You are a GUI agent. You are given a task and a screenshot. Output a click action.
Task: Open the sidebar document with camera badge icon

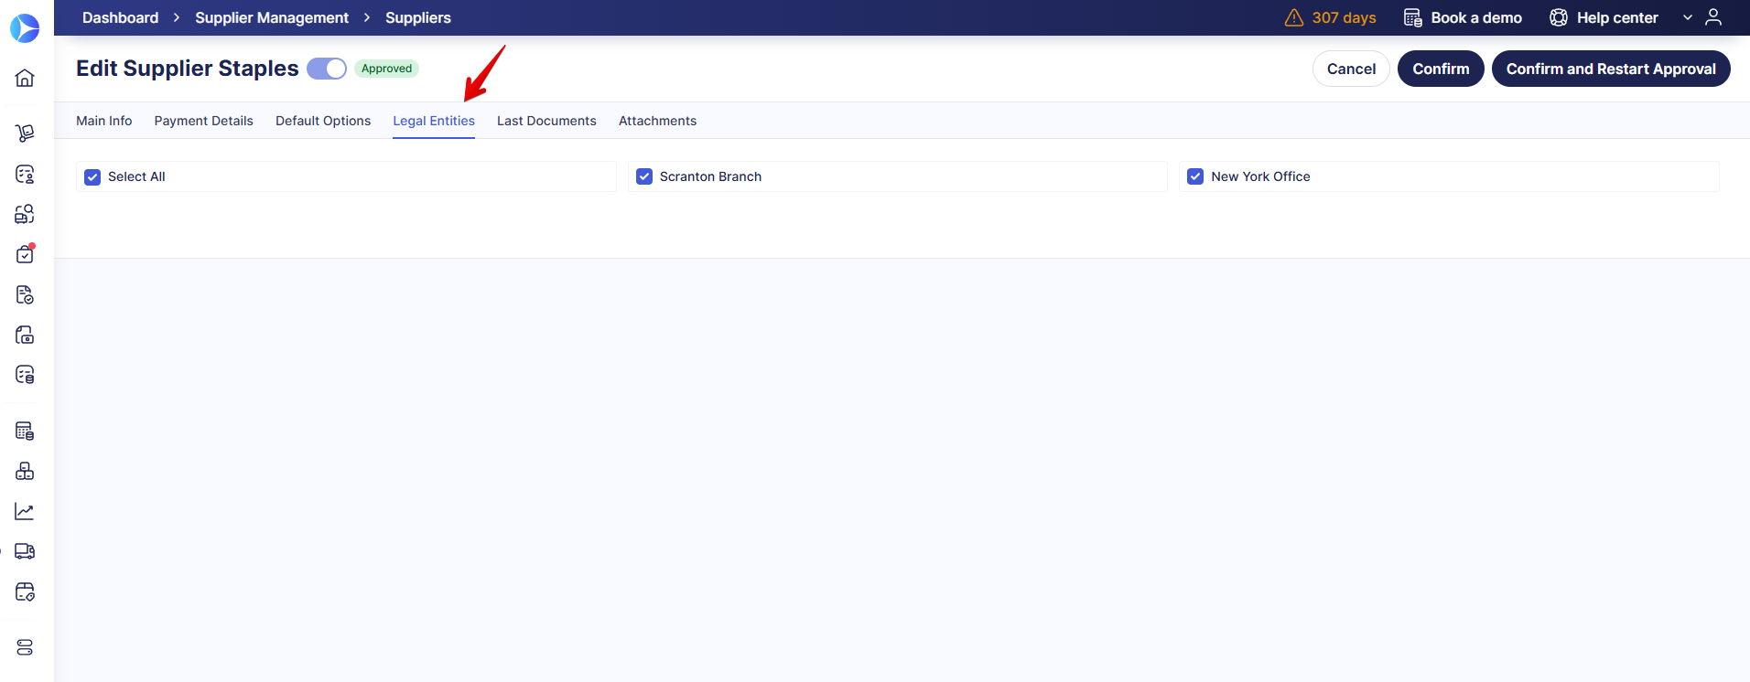click(25, 335)
